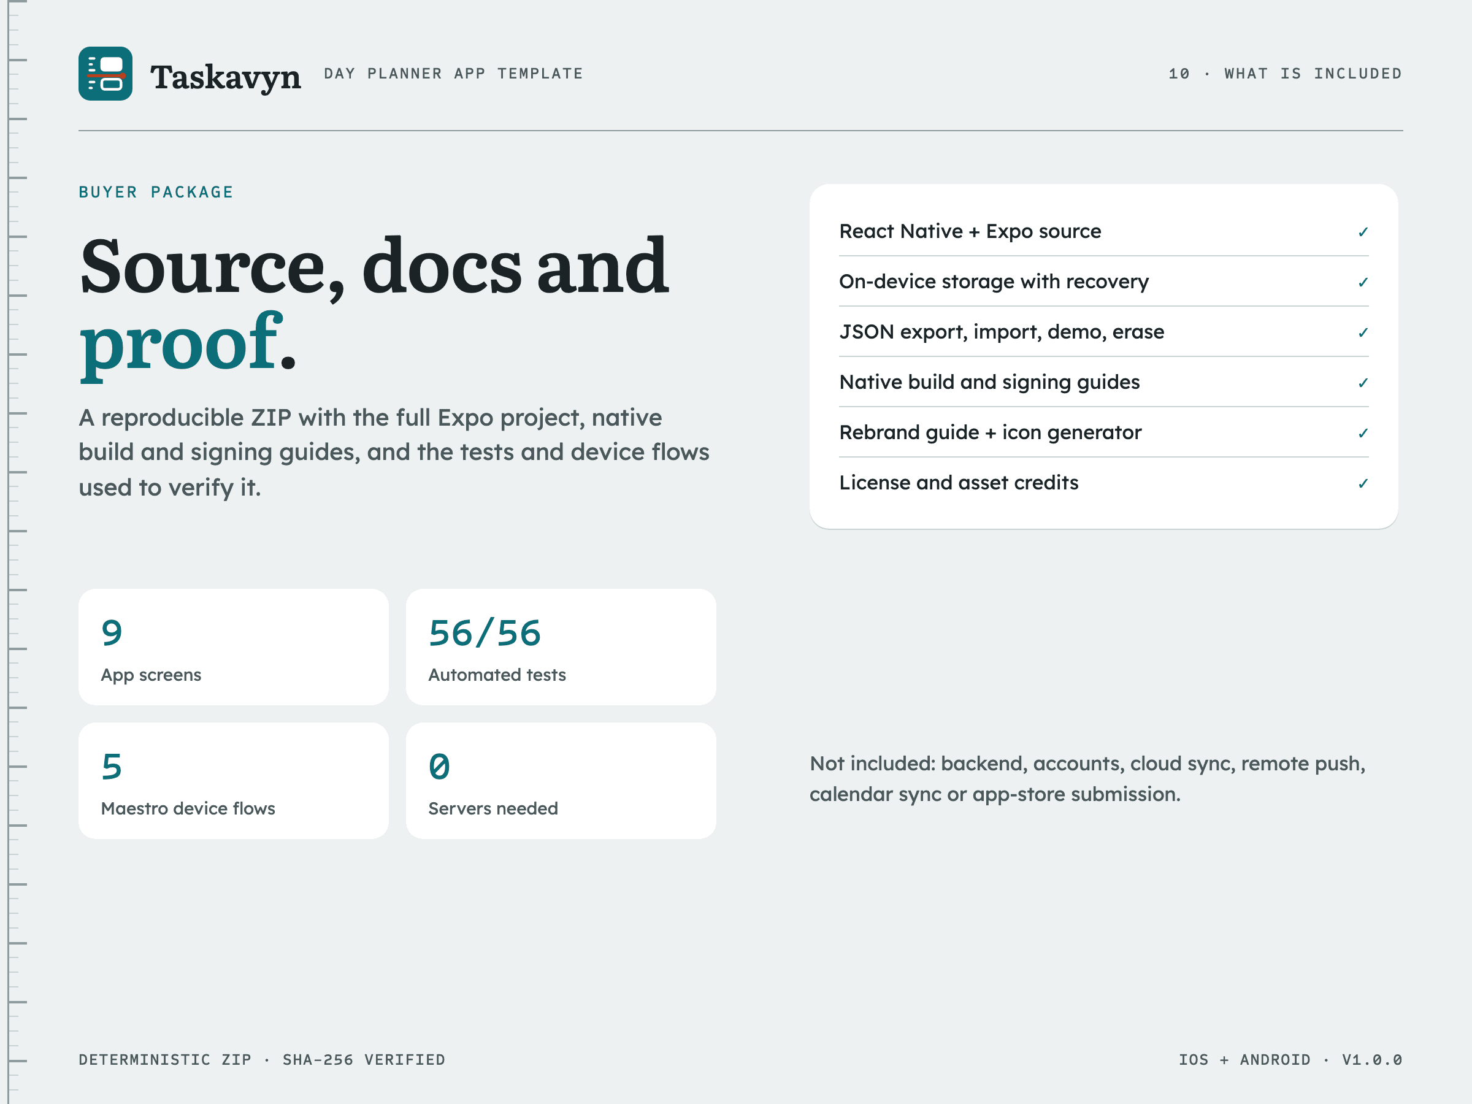Image resolution: width=1472 pixels, height=1104 pixels.
Task: Click the '0' Servers needed stat number
Action: [439, 767]
